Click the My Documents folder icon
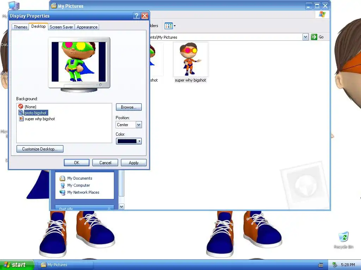The height and width of the screenshot is (270, 361). click(62, 178)
